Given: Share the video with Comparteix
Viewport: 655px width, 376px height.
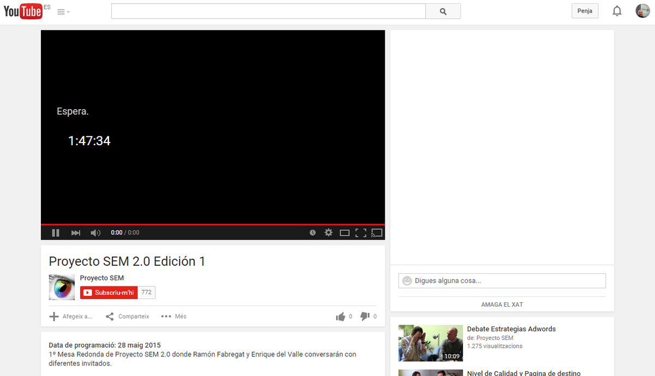Looking at the screenshot, I should coord(127,317).
